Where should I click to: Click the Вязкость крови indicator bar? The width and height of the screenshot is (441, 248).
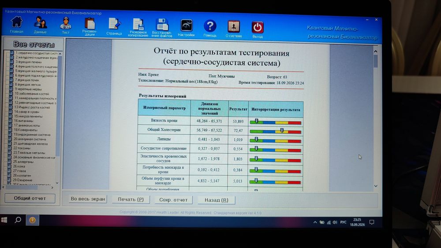pos(275,122)
